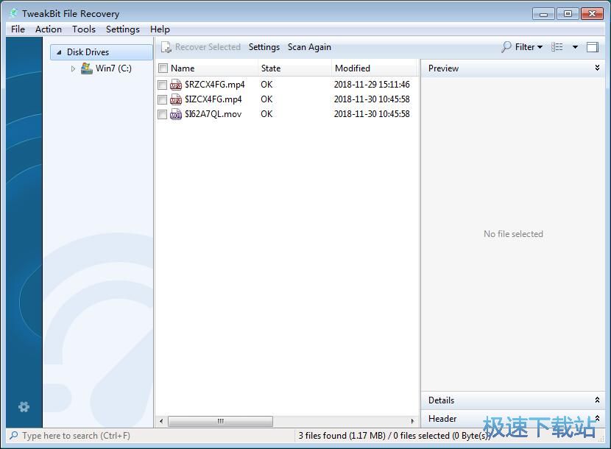Expand the Header panel chevron

click(597, 418)
